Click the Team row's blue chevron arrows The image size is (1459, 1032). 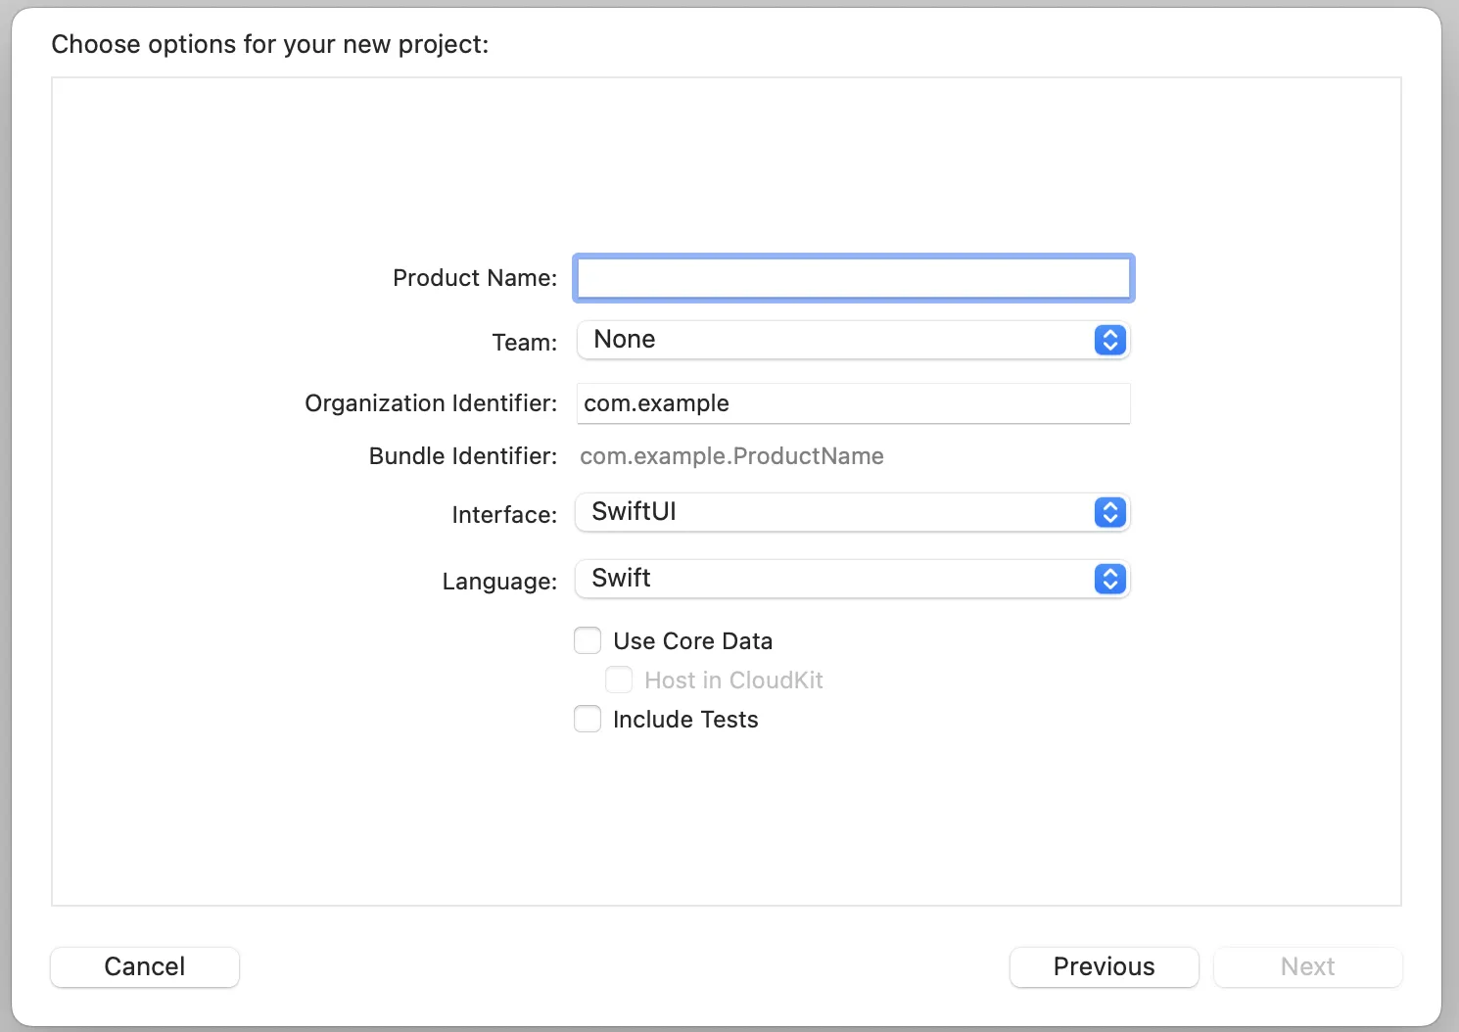[x=1109, y=340]
